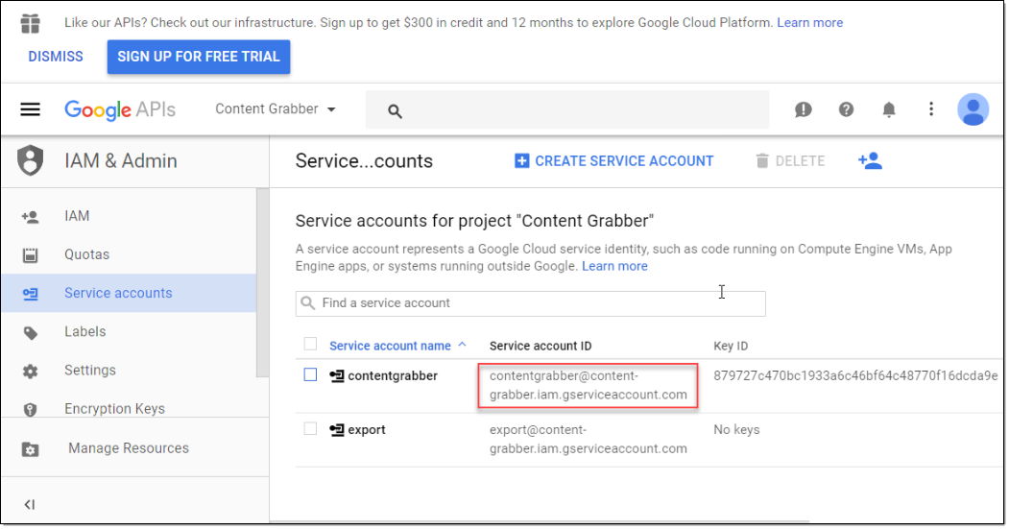This screenshot has width=1009, height=529.
Task: Click the add member person icon
Action: (870, 161)
